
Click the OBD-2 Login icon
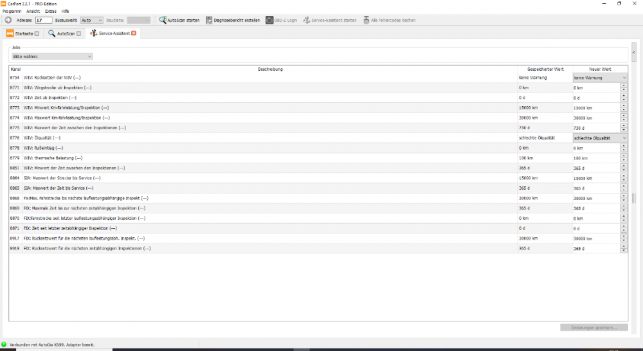click(269, 20)
